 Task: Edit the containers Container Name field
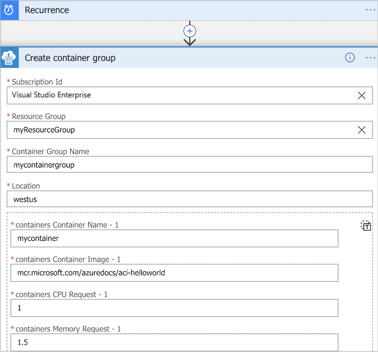tap(174, 238)
